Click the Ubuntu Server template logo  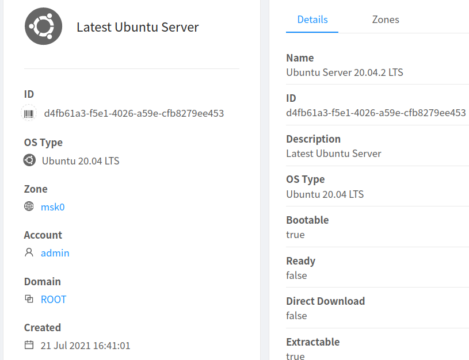click(x=43, y=26)
